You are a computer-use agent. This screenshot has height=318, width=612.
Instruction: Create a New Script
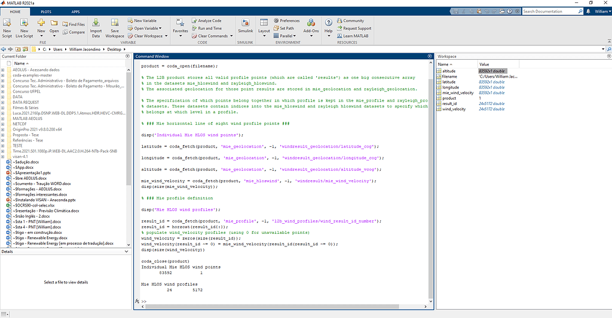click(x=7, y=27)
